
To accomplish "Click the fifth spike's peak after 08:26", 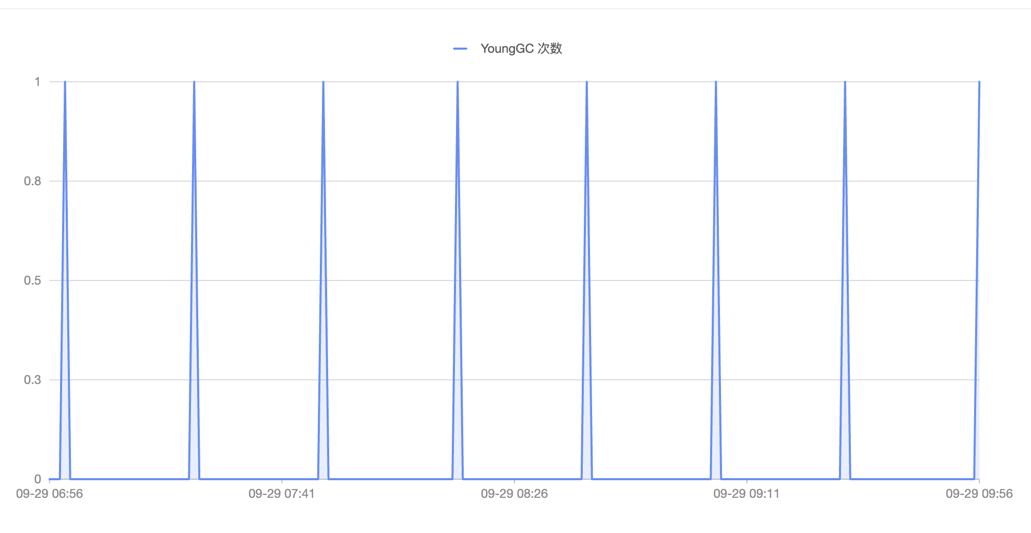I will (586, 82).
